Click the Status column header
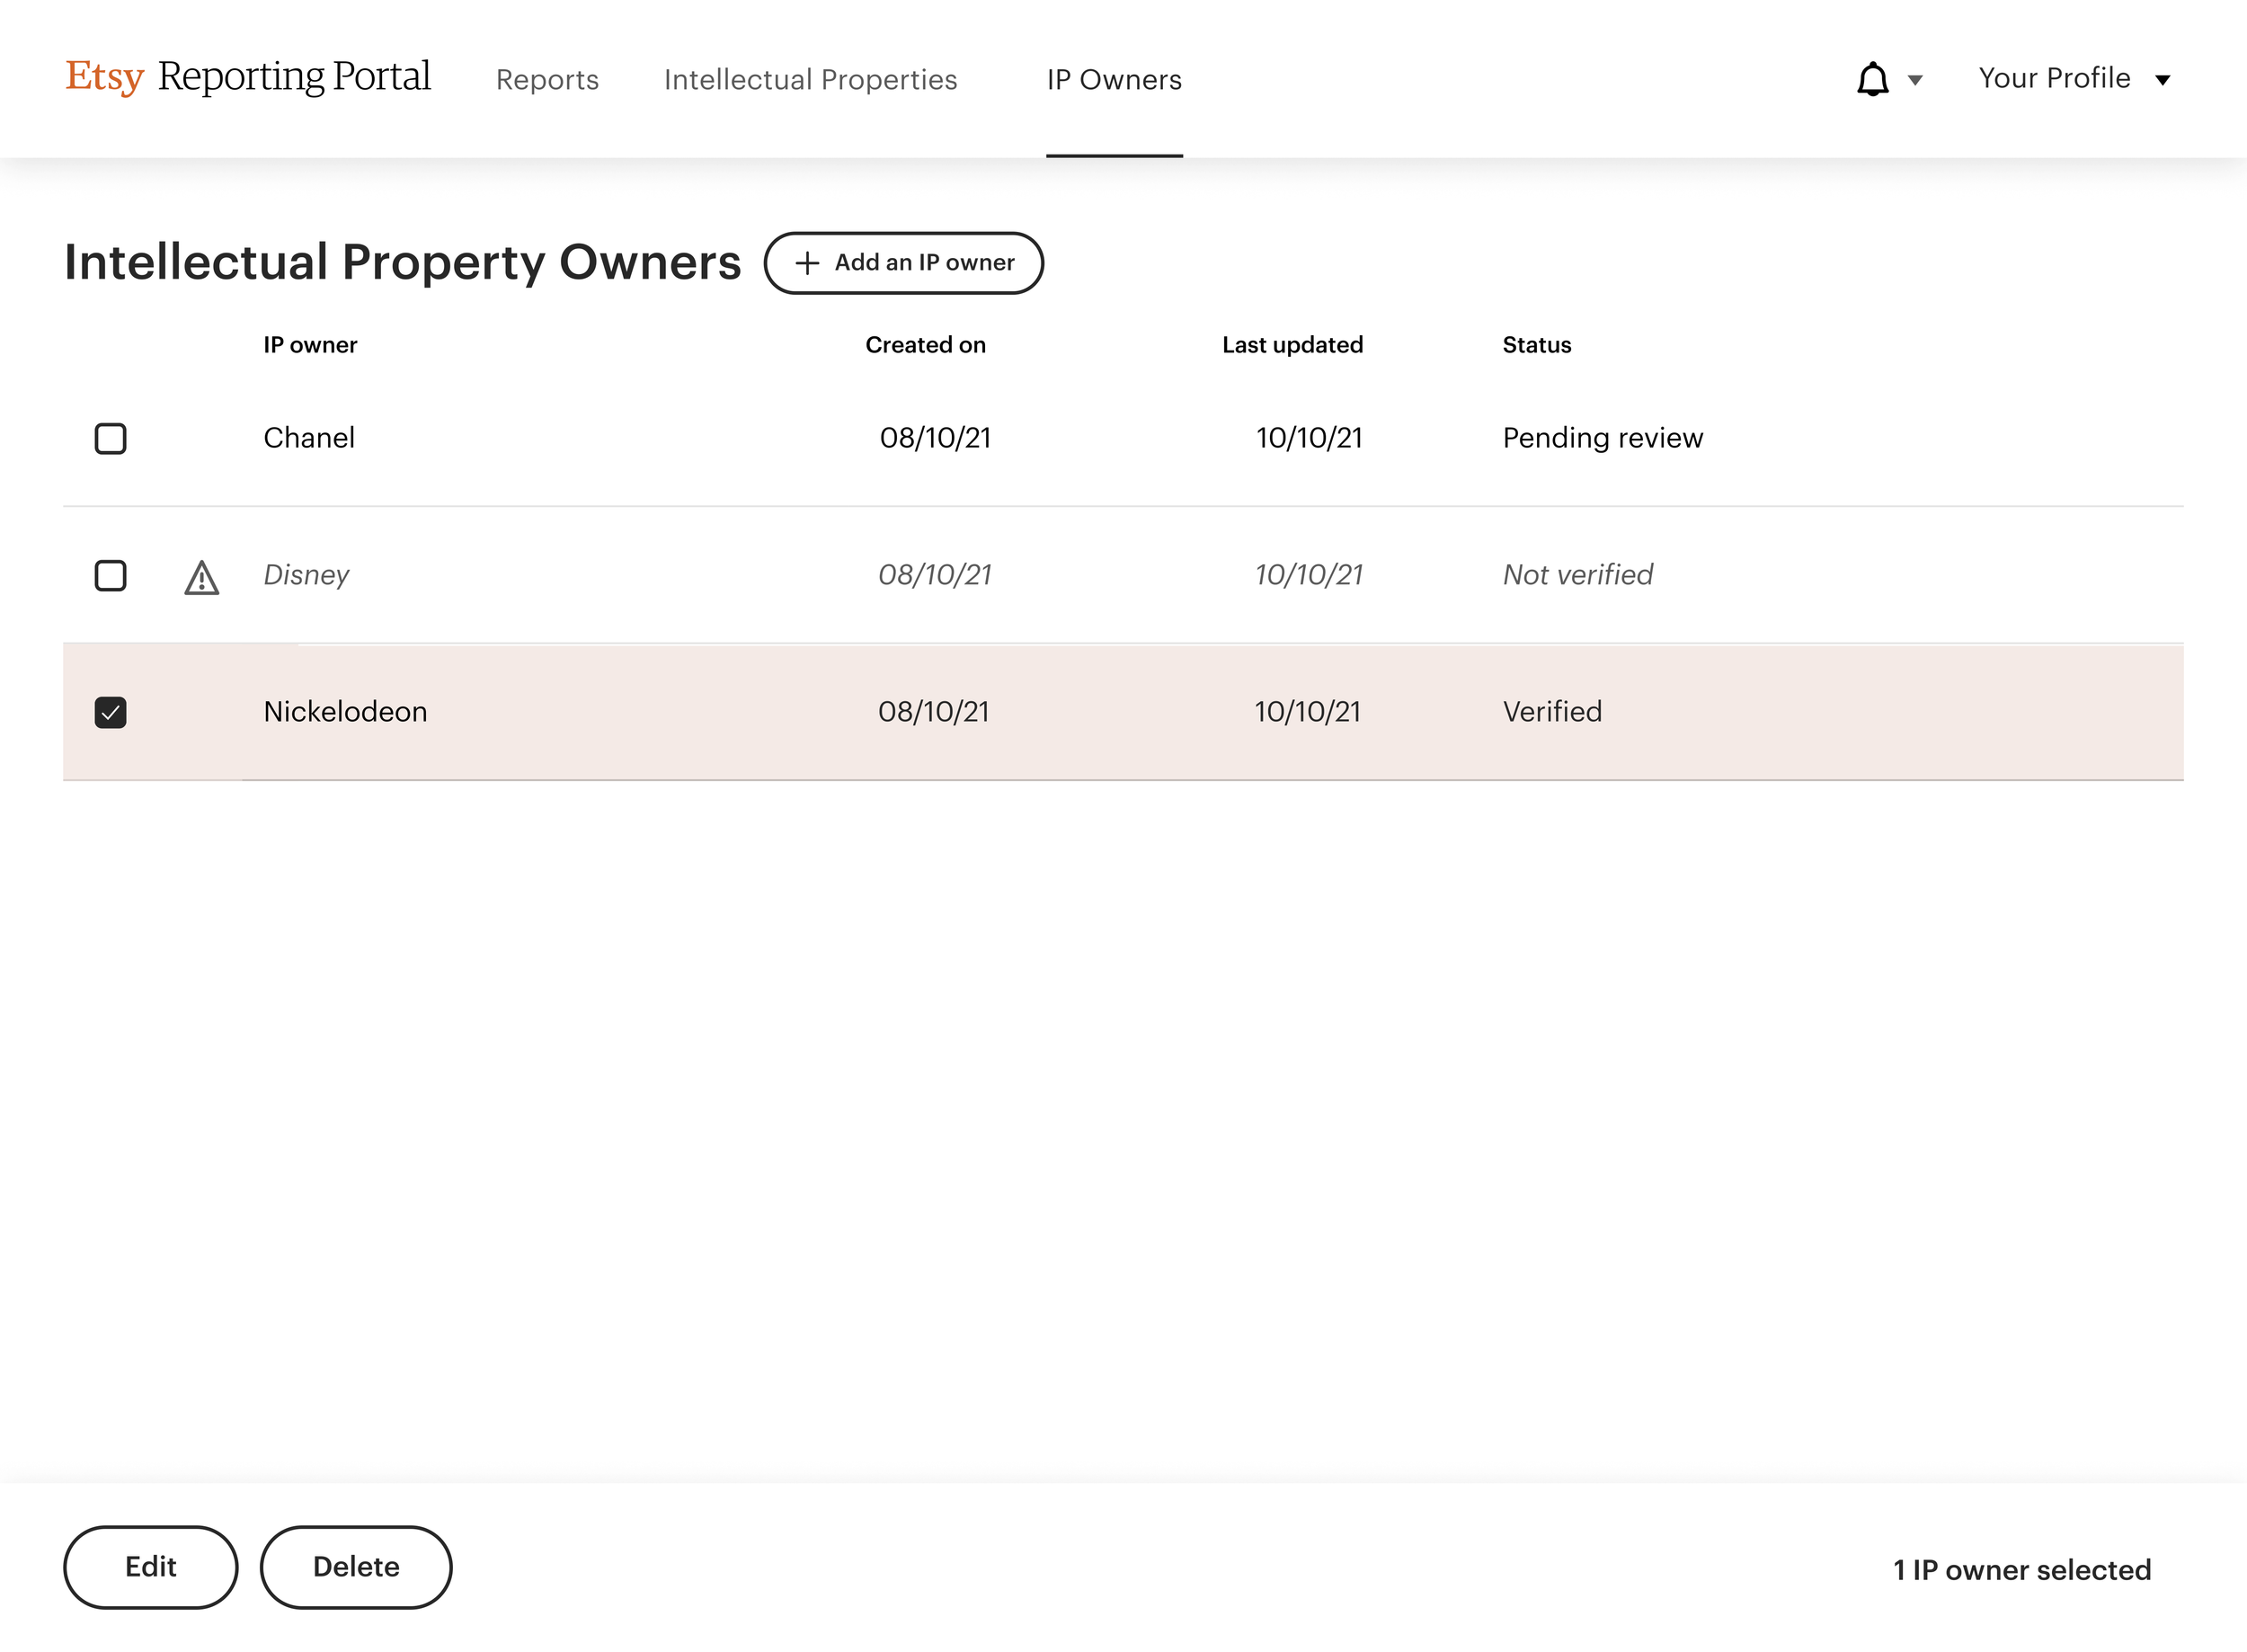 click(x=1536, y=345)
